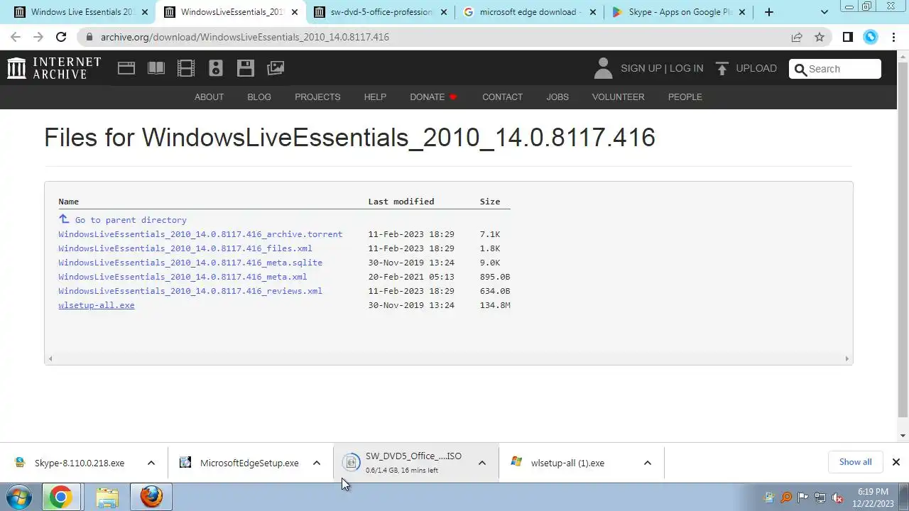Click the page vertical scrollbar
Viewport: 909px width, 511px height.
(903, 240)
